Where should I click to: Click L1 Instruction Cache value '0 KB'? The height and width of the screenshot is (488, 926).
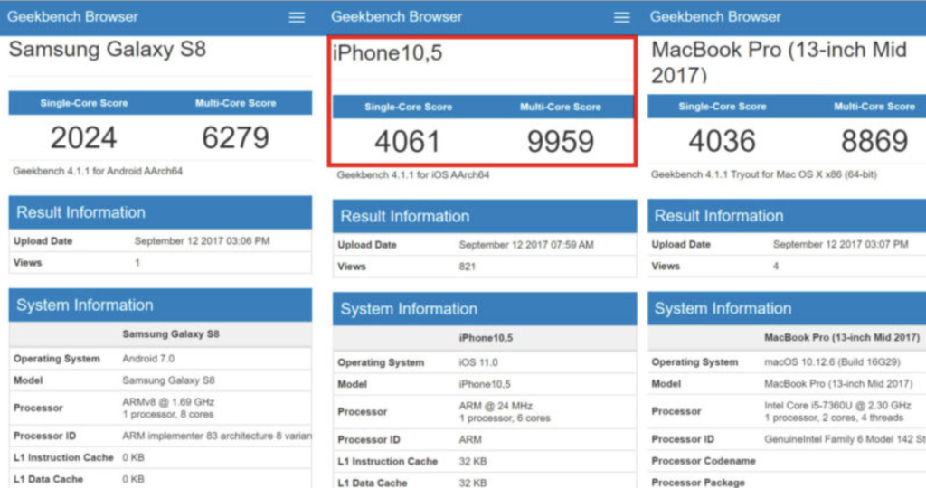pos(133,457)
